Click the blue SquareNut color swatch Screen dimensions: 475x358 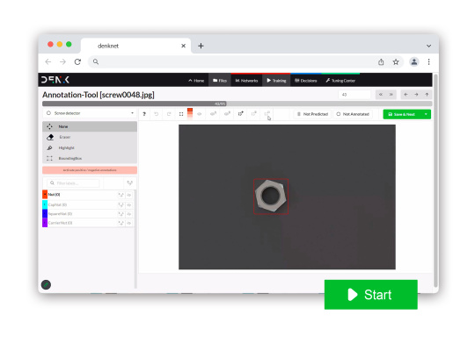tap(45, 213)
